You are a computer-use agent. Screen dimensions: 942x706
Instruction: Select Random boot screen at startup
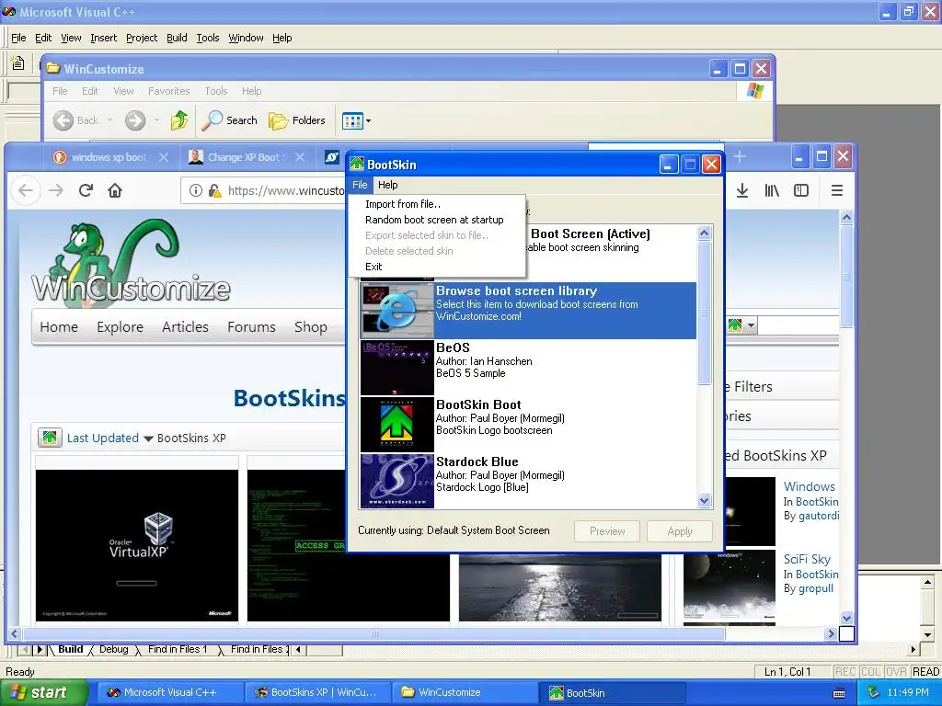(x=434, y=220)
